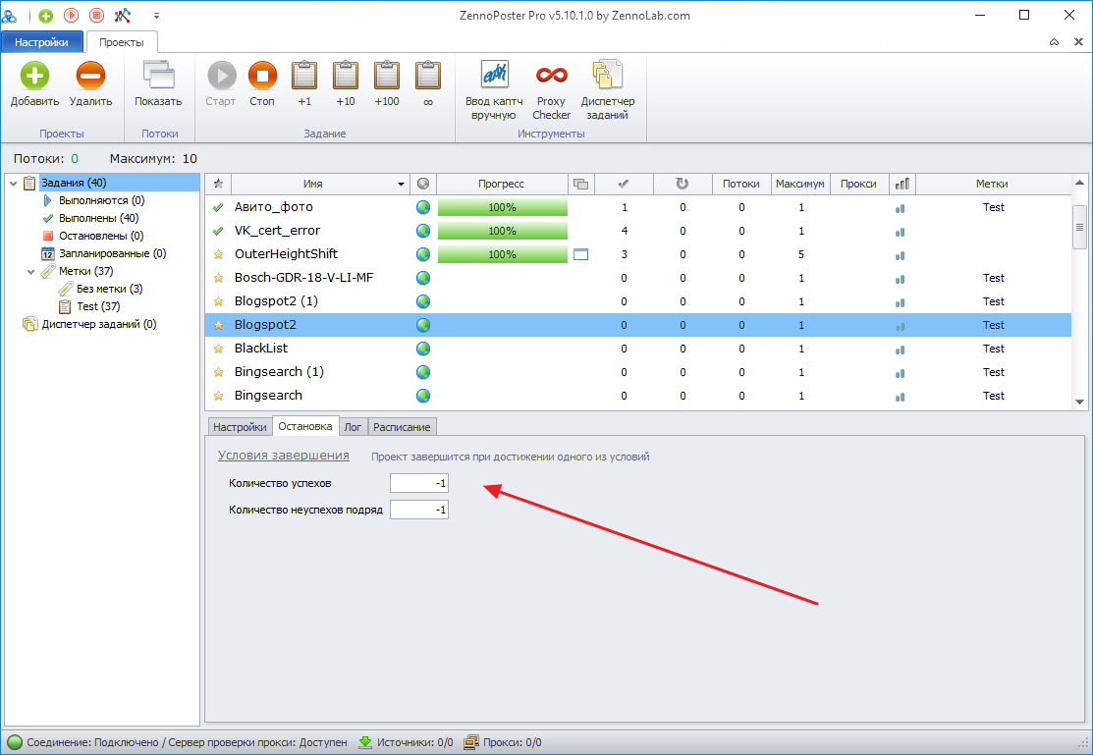Open quick access toolbar customize dropdown

pyautogui.click(x=156, y=16)
